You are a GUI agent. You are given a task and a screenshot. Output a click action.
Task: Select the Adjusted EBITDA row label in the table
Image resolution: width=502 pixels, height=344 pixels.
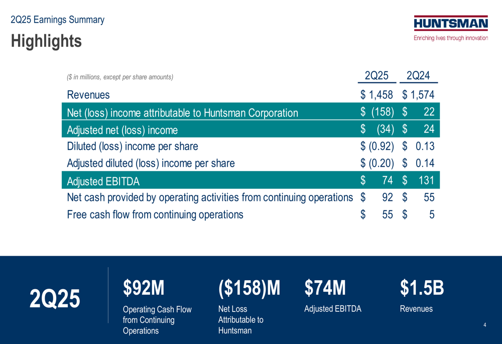point(103,182)
